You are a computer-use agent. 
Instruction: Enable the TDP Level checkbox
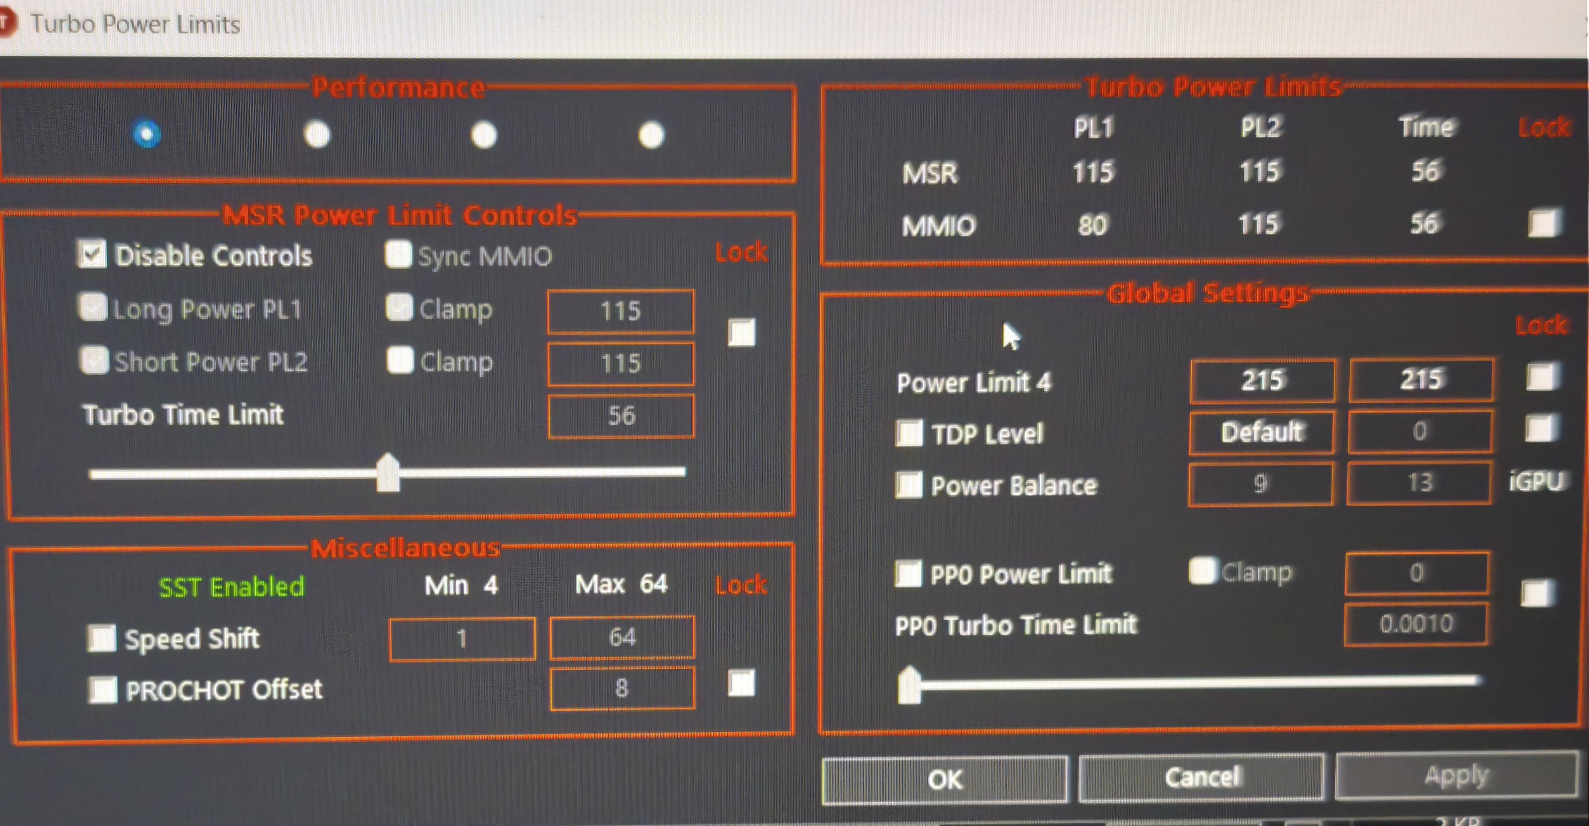pyautogui.click(x=909, y=433)
